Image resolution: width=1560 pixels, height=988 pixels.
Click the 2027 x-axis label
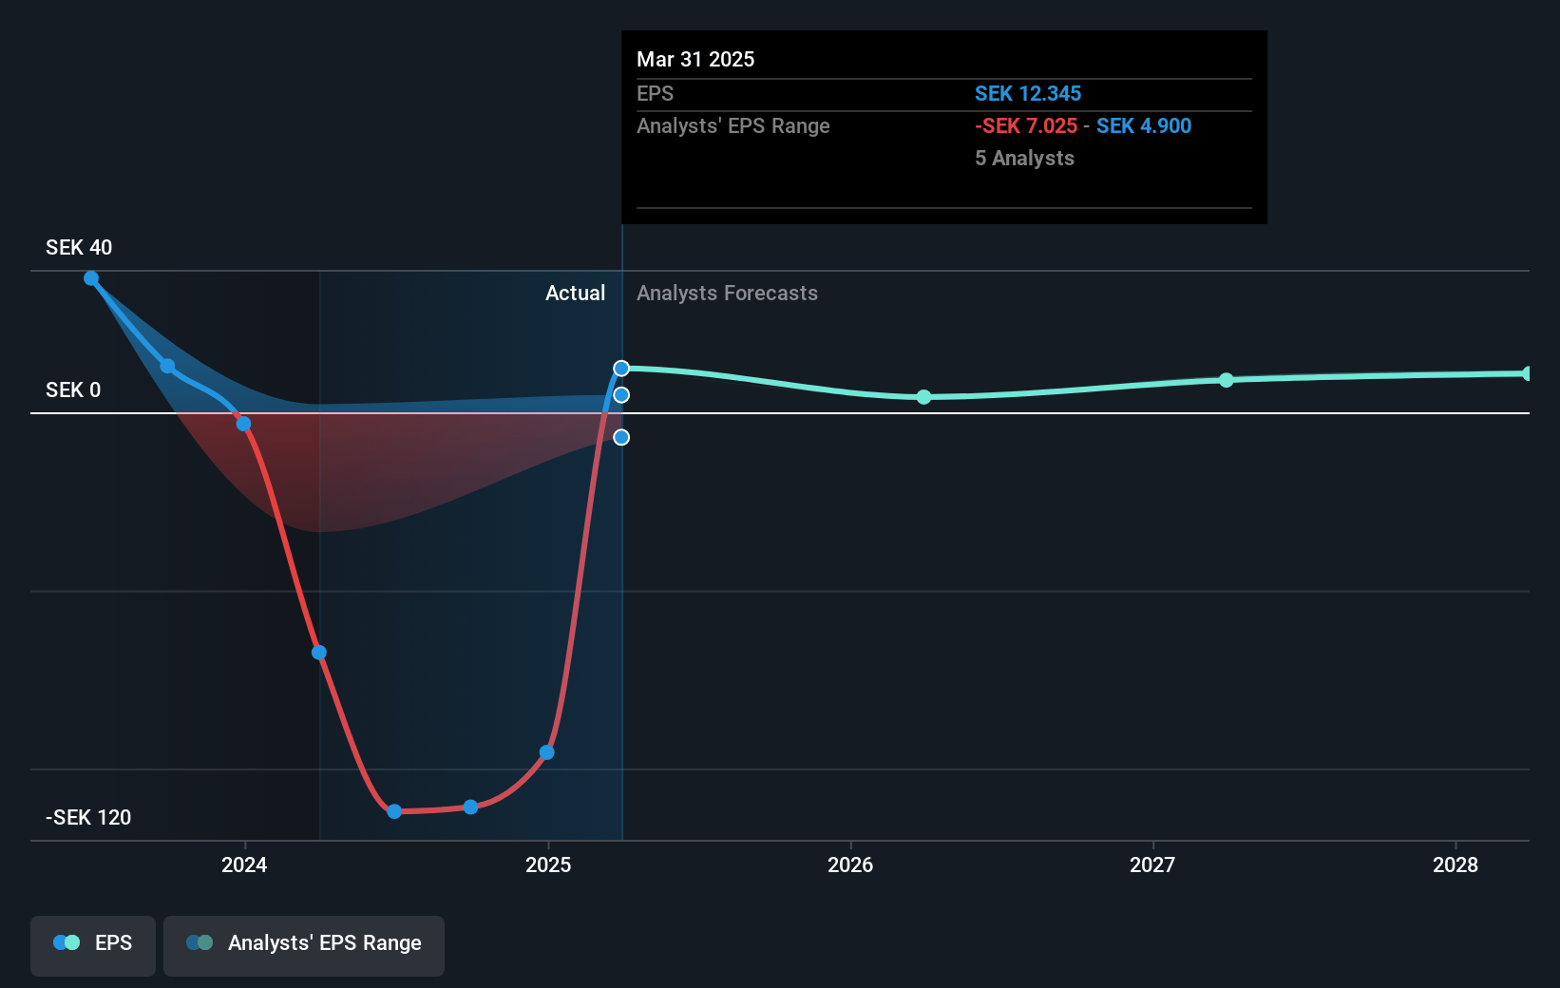[1152, 864]
